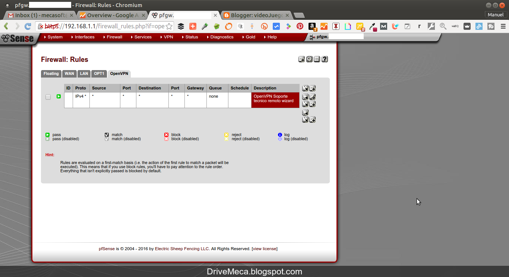Expand the System menu
This screenshot has height=277, width=509.
(x=53, y=37)
